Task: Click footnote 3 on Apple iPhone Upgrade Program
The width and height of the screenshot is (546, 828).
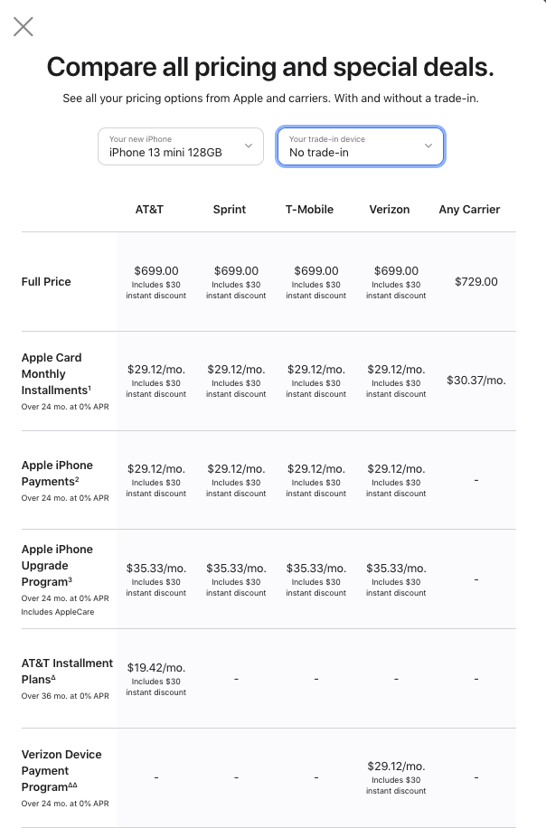Action: click(70, 579)
